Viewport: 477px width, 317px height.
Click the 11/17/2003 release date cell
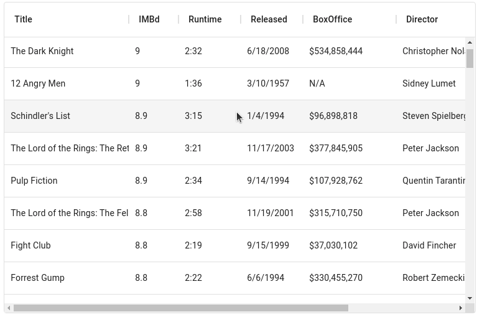pos(271,148)
